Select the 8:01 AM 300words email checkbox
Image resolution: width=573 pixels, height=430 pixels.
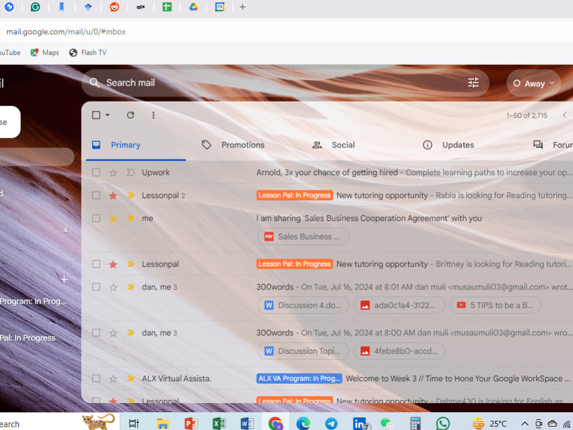coord(96,287)
